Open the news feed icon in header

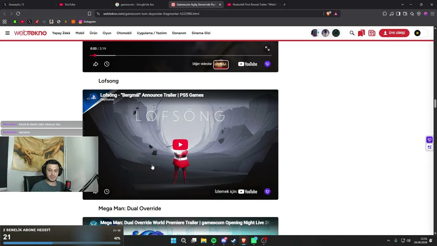coord(372,33)
